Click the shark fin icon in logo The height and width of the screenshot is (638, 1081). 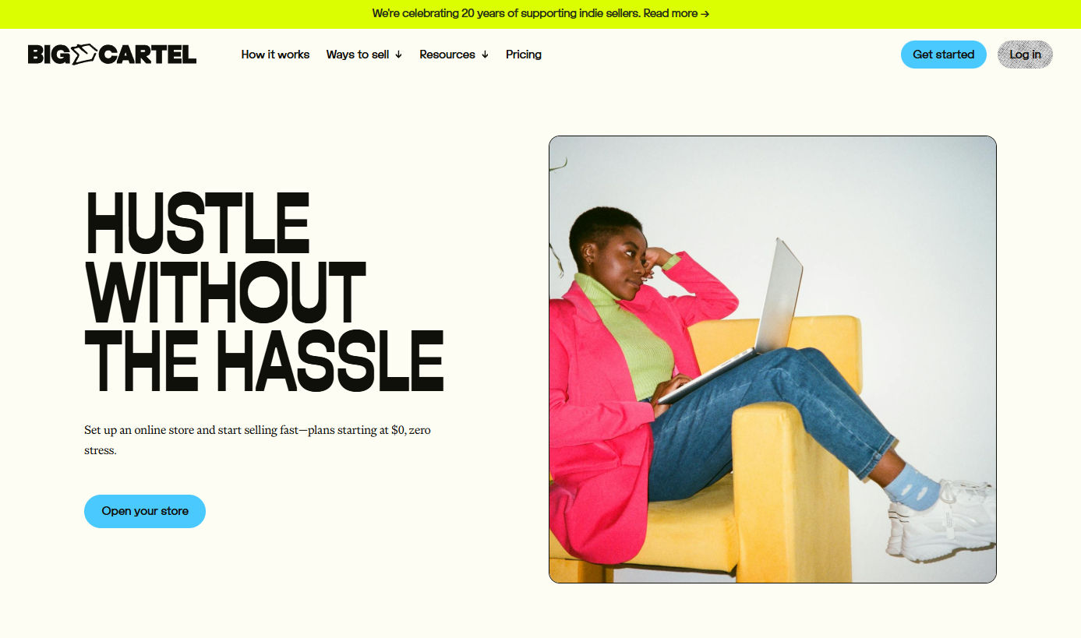(x=84, y=54)
